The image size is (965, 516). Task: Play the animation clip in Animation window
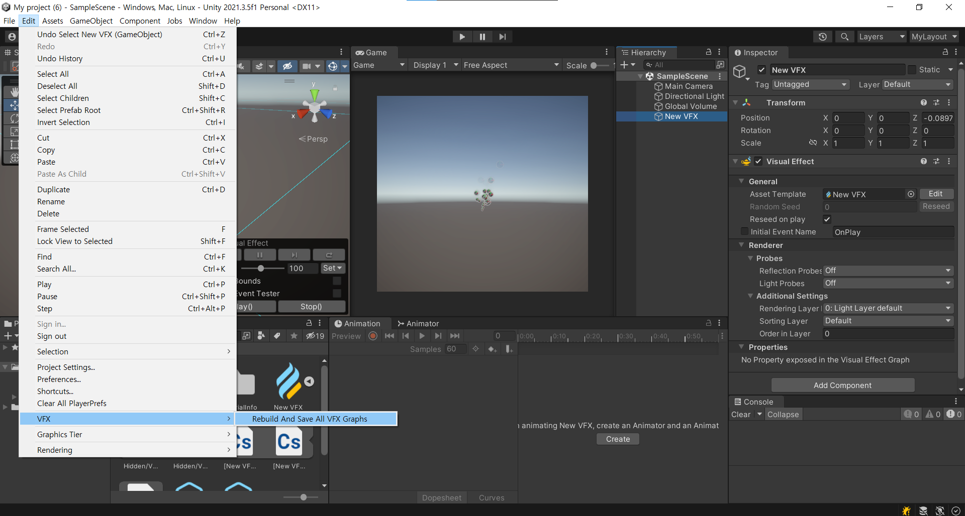pos(422,336)
